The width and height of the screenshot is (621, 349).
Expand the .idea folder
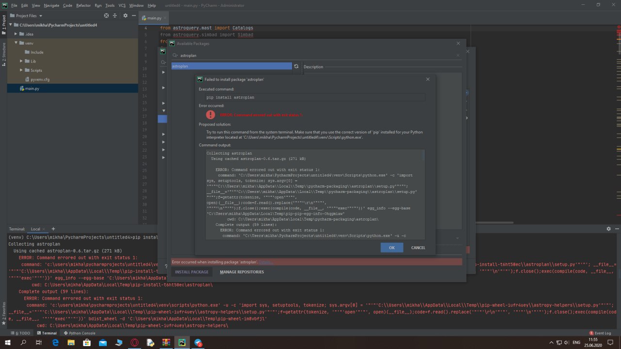coord(16,34)
